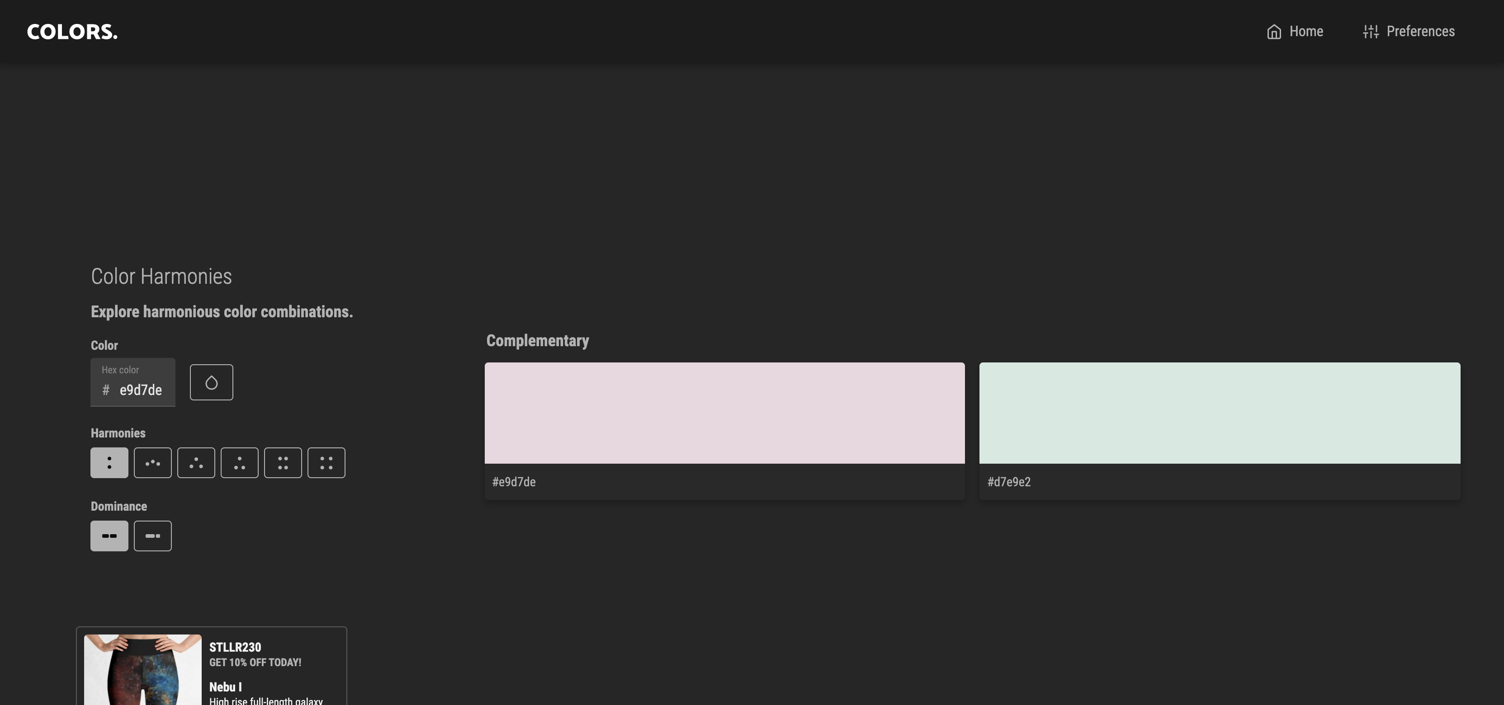Select the three-dot arc analogous harmony
Viewport: 1504px width, 705px height.
[152, 463]
